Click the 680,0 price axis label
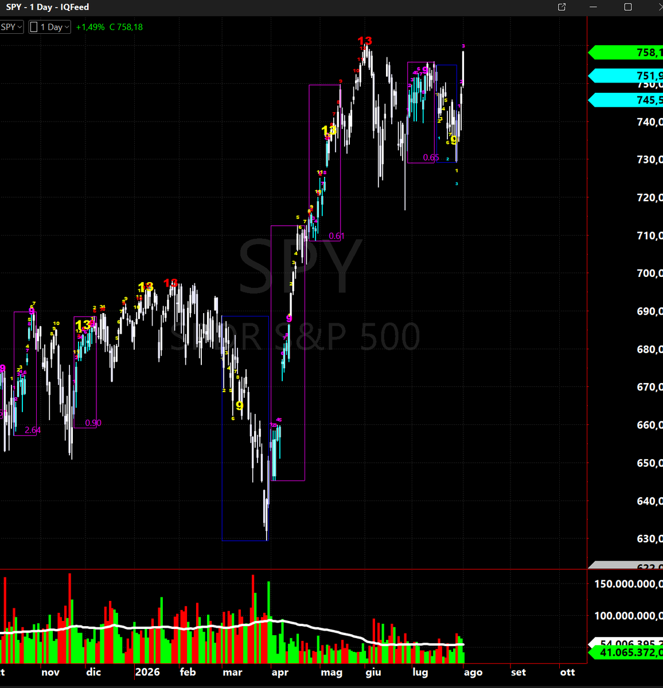This screenshot has height=688, width=663. point(650,349)
